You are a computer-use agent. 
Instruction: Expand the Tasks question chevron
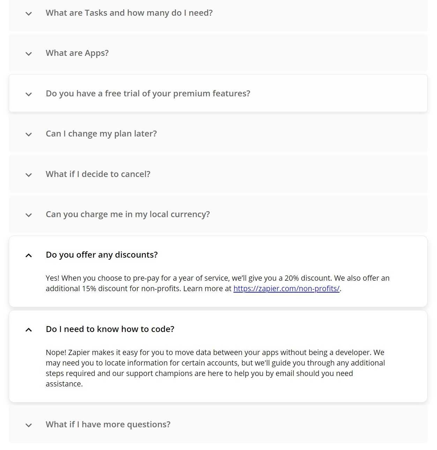click(x=29, y=14)
